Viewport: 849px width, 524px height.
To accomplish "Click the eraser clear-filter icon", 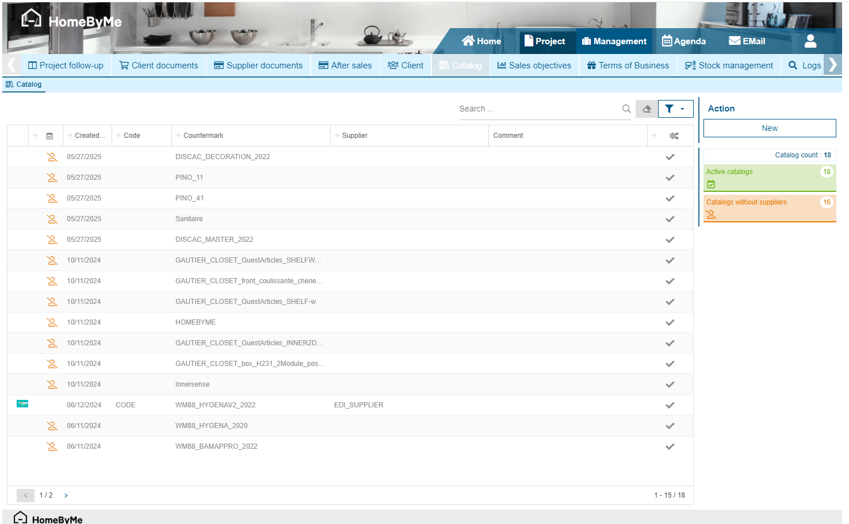I will pos(647,109).
